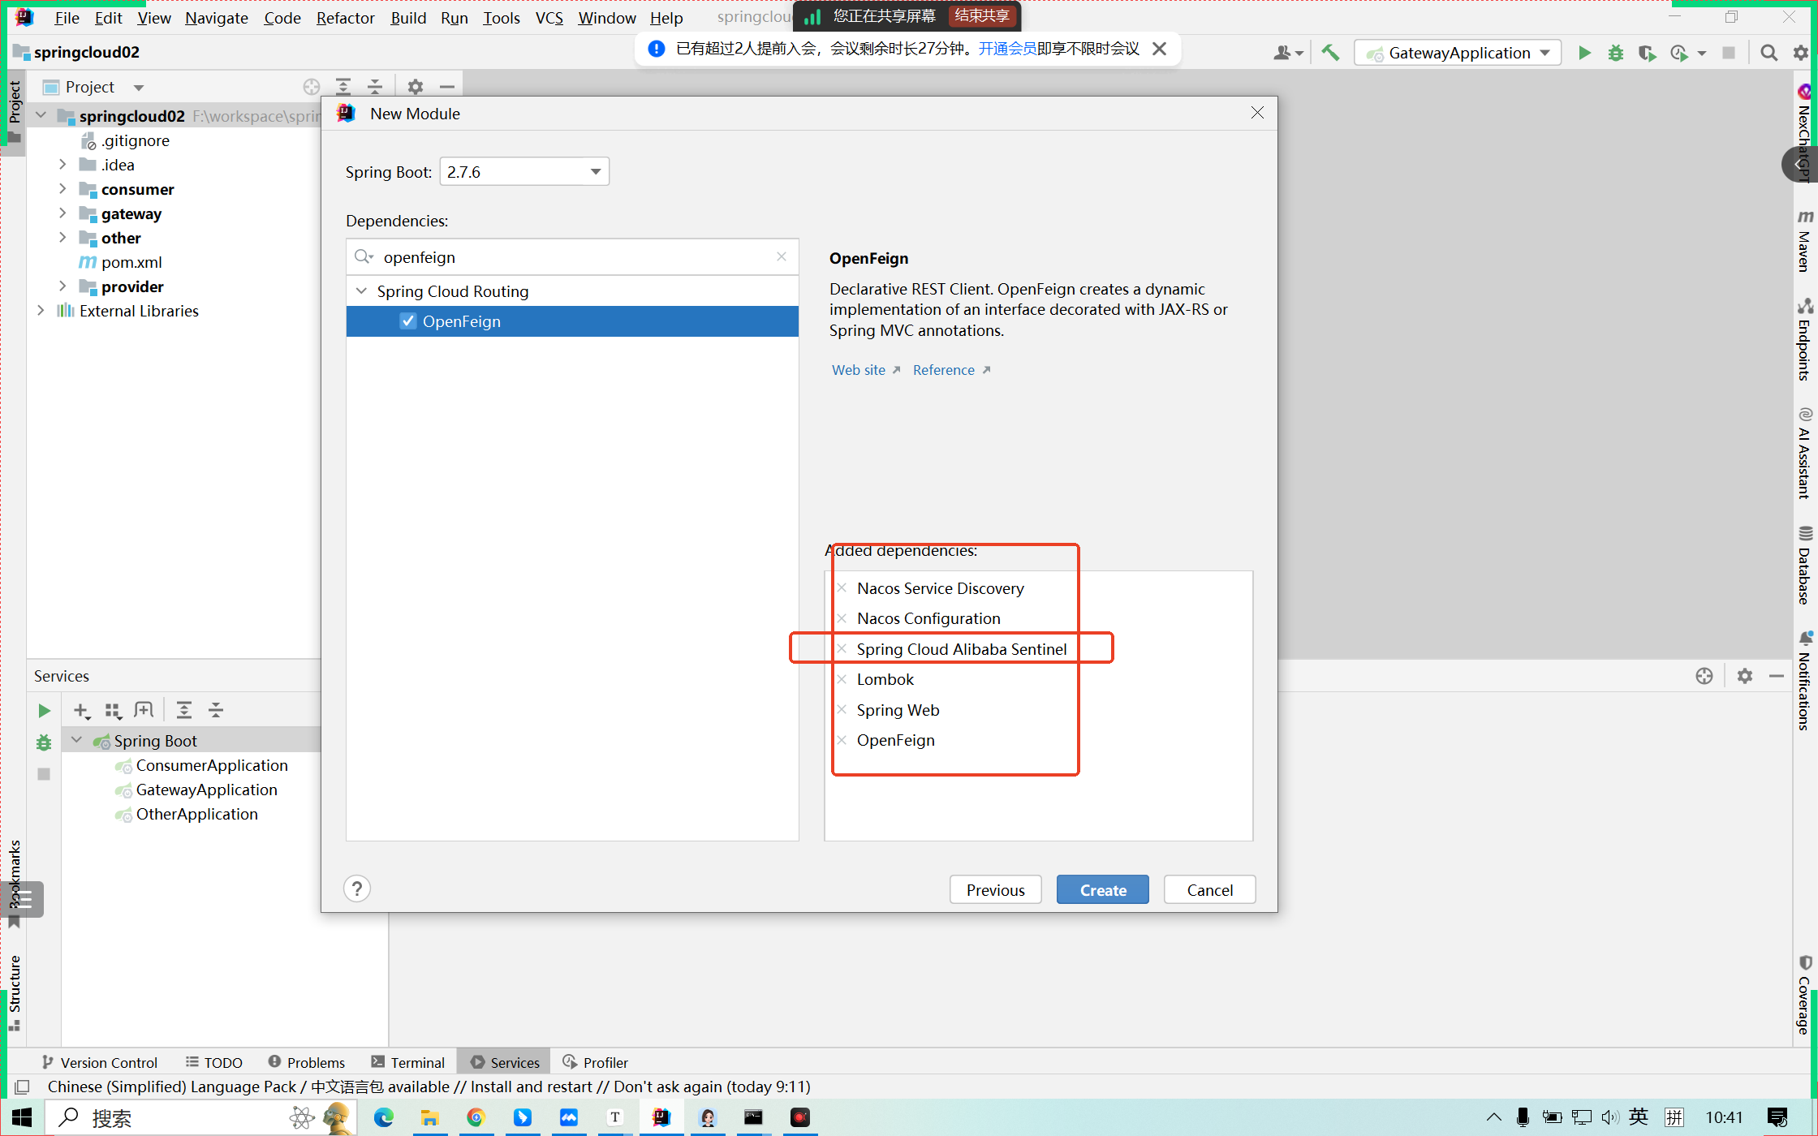This screenshot has width=1818, height=1136.
Task: Open File Explorer from the taskbar
Action: [429, 1117]
